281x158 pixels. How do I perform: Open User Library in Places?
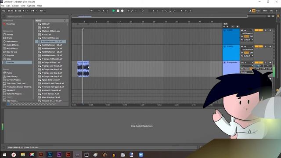pos(12,76)
